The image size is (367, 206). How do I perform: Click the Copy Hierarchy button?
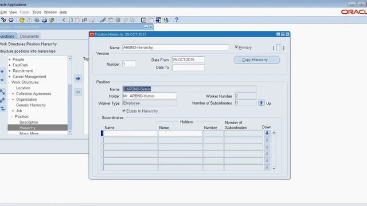tap(256, 60)
